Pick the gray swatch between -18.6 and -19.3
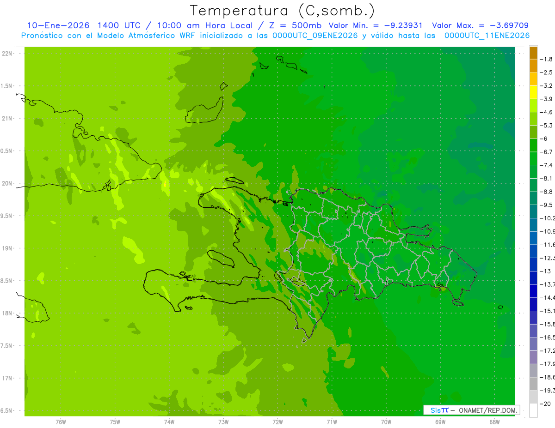Screen dimensions: 555x428 (x=533, y=384)
